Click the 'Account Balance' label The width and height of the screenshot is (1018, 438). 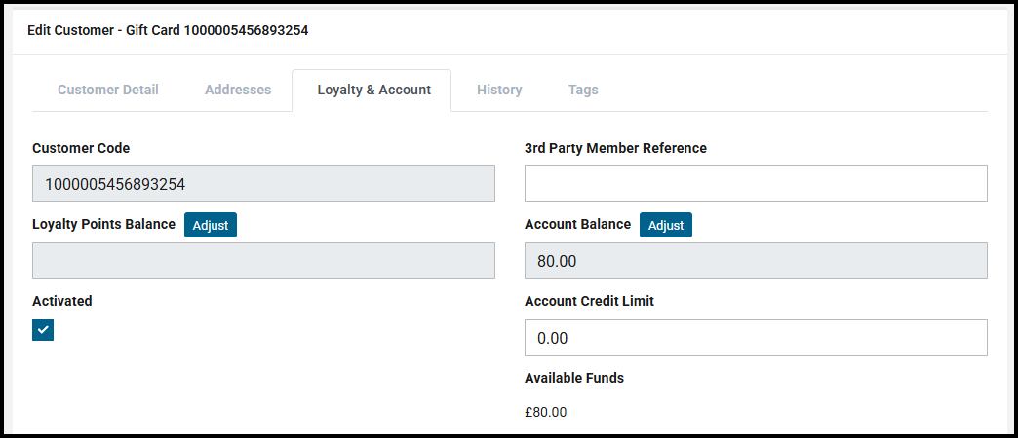(x=578, y=224)
